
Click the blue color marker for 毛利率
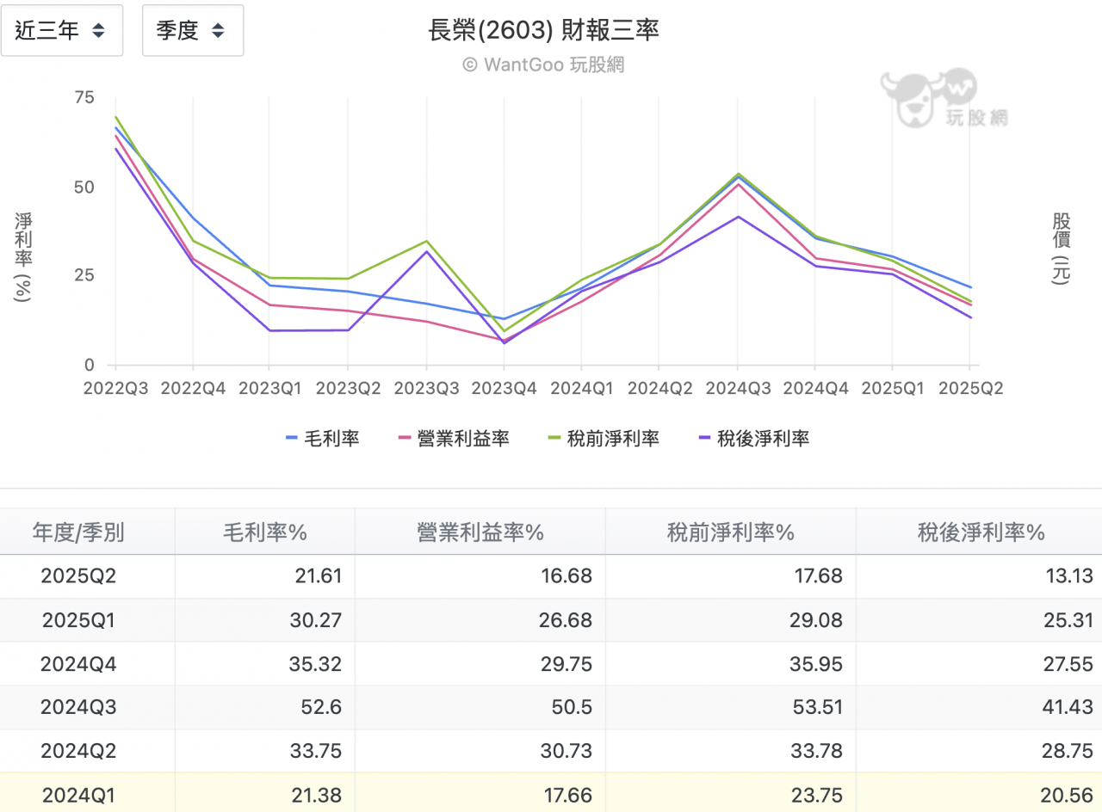point(290,438)
